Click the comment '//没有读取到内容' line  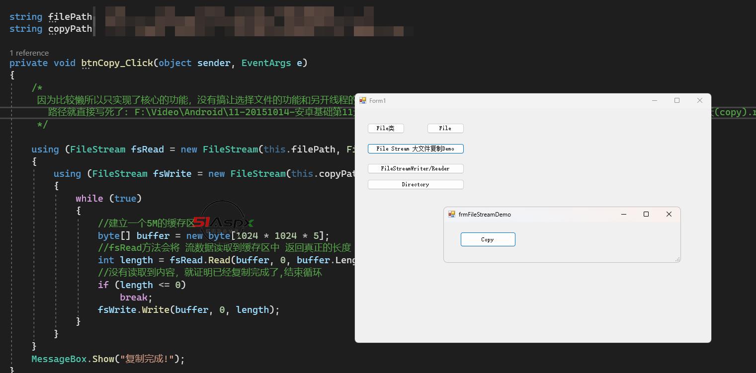coord(210,272)
